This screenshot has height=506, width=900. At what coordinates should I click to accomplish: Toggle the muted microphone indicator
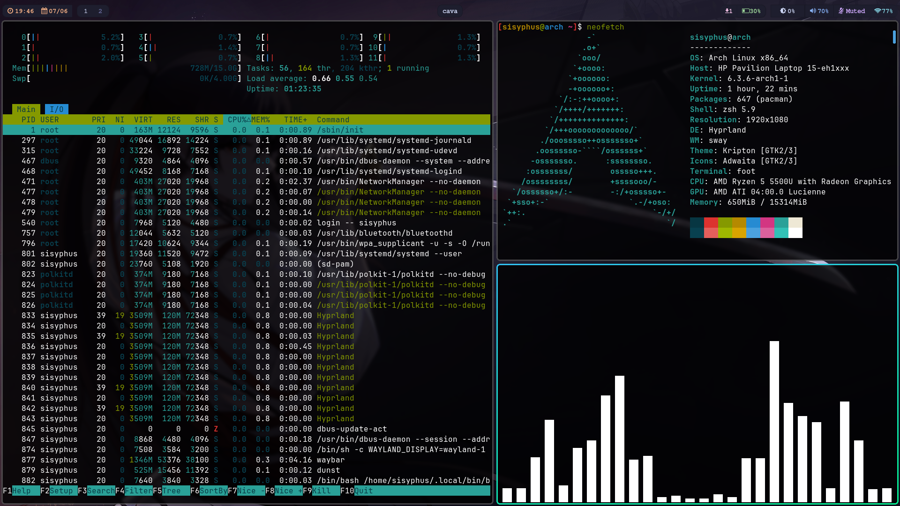pyautogui.click(x=851, y=11)
